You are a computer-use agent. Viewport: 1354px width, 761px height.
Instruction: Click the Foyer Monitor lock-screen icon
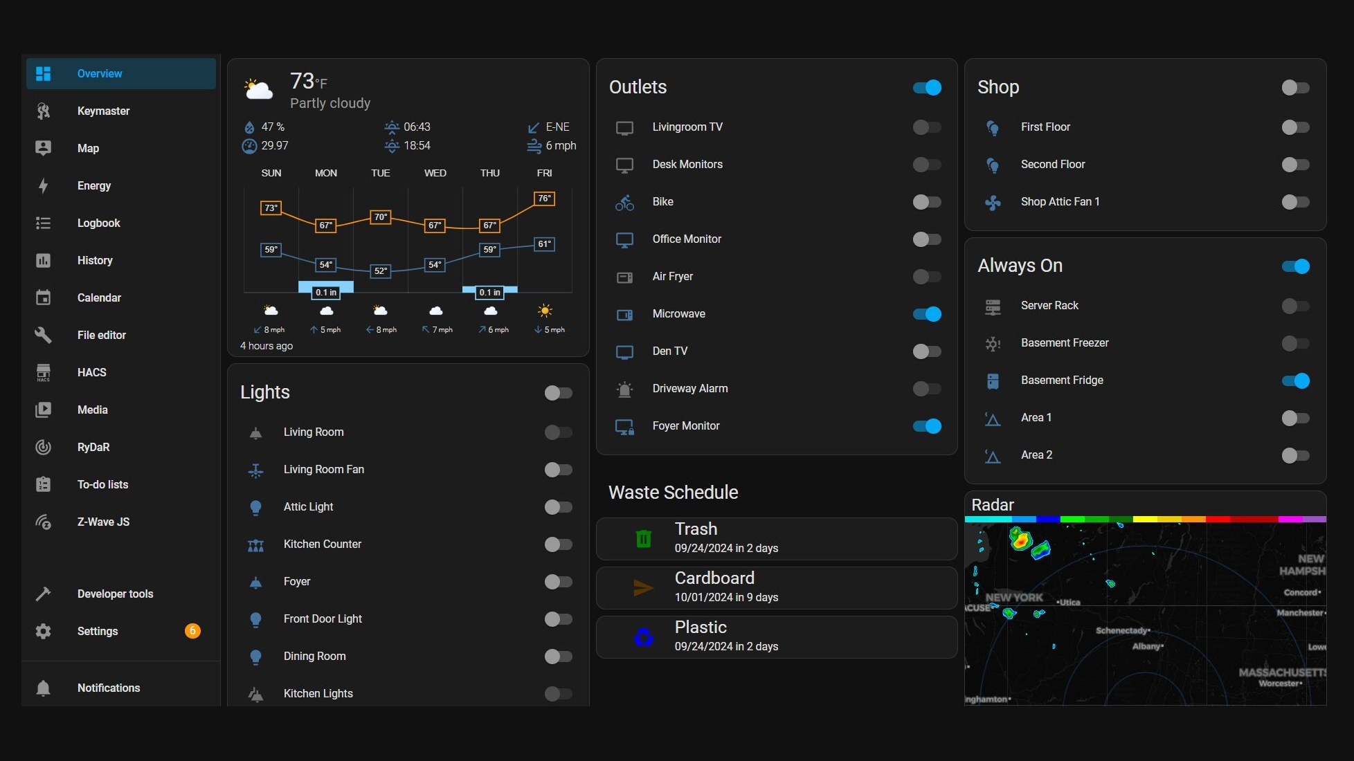pyautogui.click(x=624, y=426)
